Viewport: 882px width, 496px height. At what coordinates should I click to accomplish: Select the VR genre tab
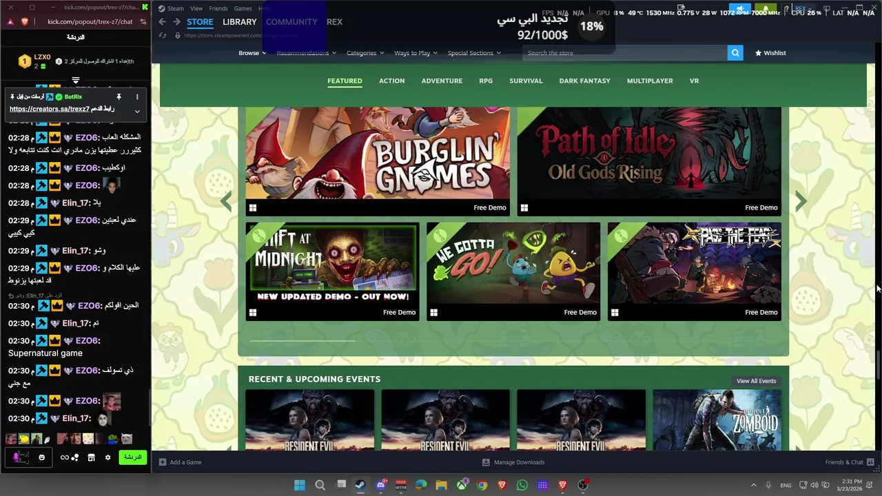click(x=694, y=81)
